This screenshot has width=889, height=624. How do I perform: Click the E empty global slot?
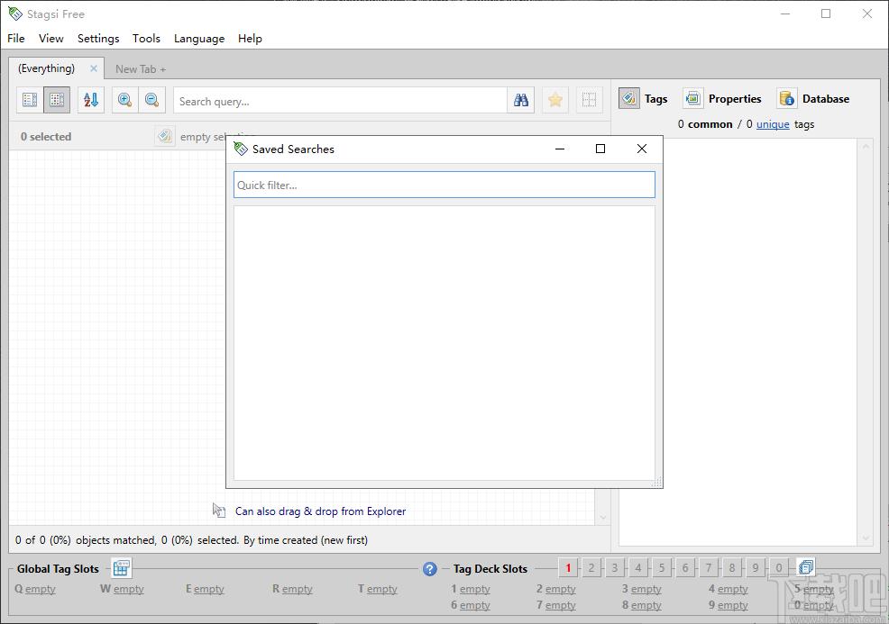pos(206,589)
